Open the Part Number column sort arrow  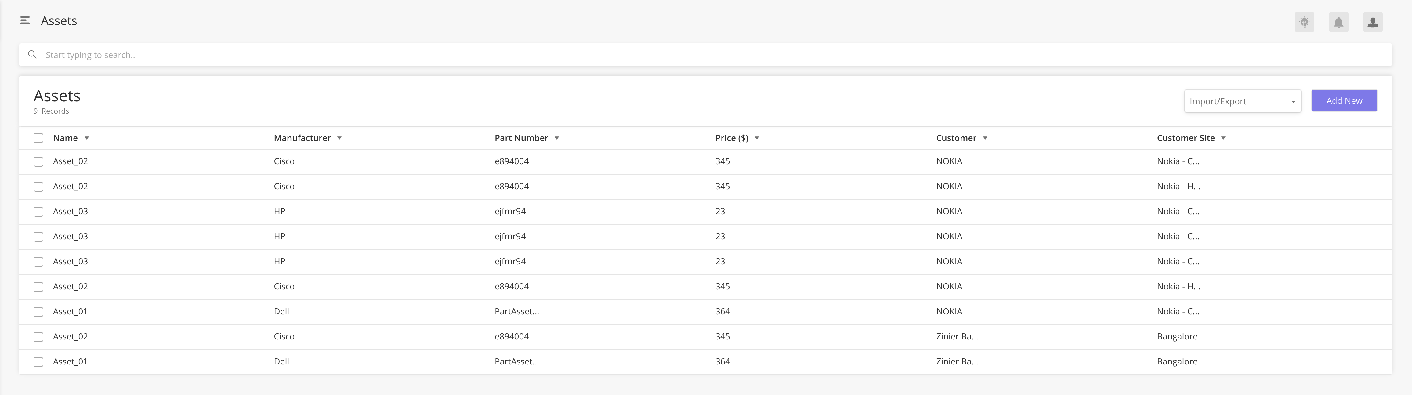click(556, 138)
